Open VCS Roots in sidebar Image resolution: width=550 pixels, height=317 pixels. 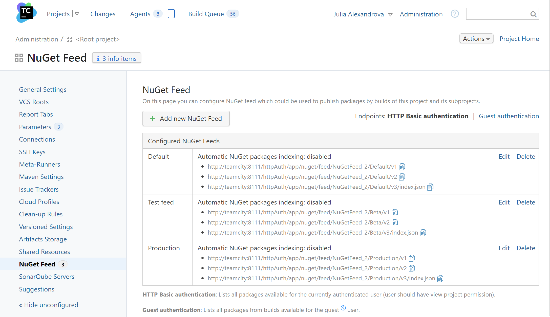pos(34,102)
